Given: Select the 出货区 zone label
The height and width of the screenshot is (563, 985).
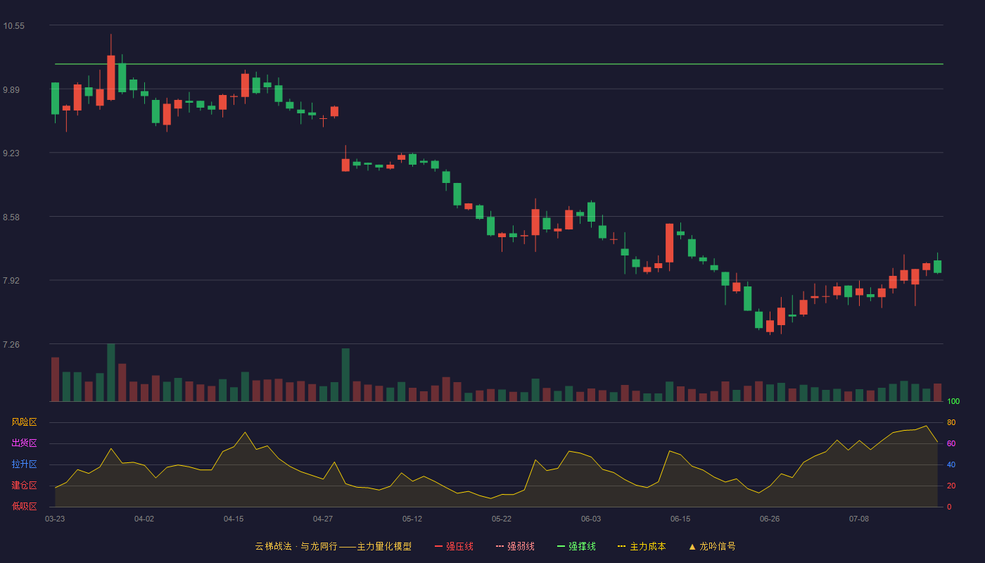Looking at the screenshot, I should point(24,443).
